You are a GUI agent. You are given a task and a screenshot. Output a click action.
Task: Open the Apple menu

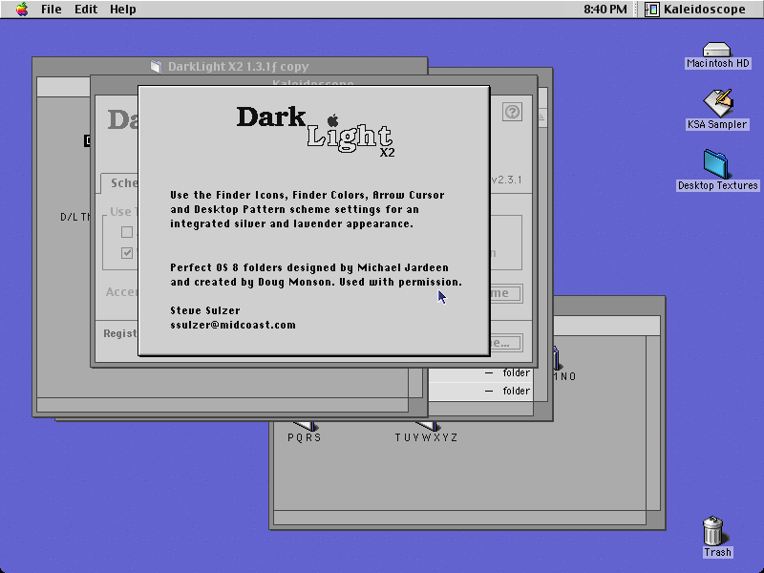[22, 10]
